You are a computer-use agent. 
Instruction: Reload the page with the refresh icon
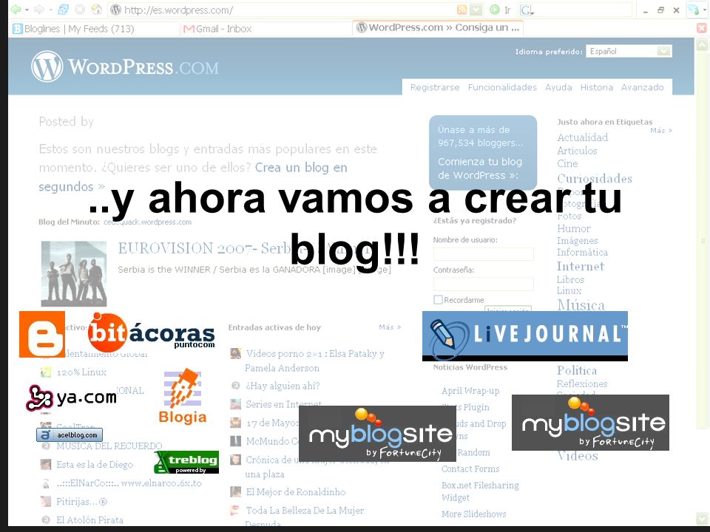point(64,10)
